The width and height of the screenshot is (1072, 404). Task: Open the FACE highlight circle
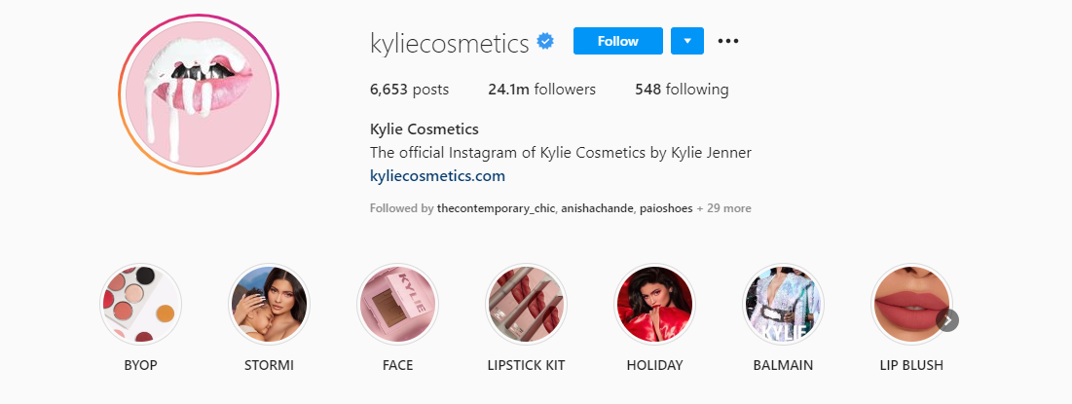[397, 304]
